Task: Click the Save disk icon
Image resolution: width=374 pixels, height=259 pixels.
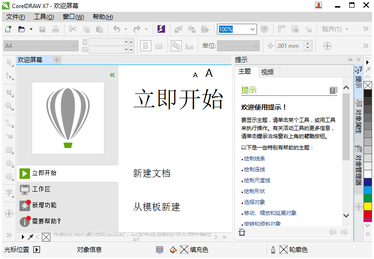Action: pyautogui.click(x=42, y=29)
